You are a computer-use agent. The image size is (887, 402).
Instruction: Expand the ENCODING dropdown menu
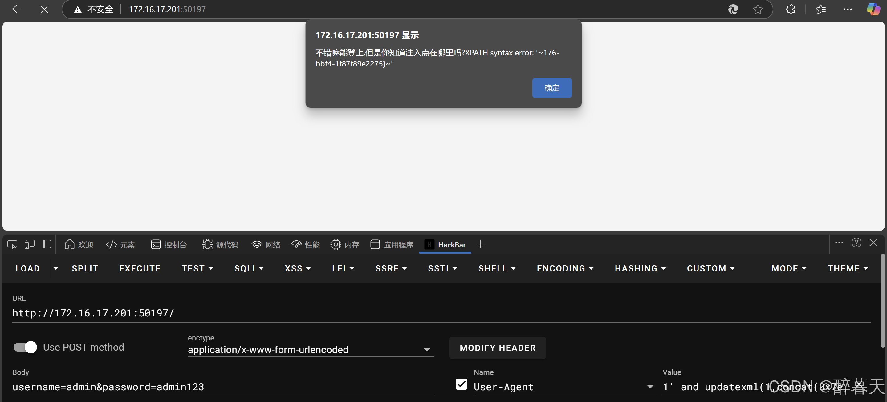click(565, 269)
